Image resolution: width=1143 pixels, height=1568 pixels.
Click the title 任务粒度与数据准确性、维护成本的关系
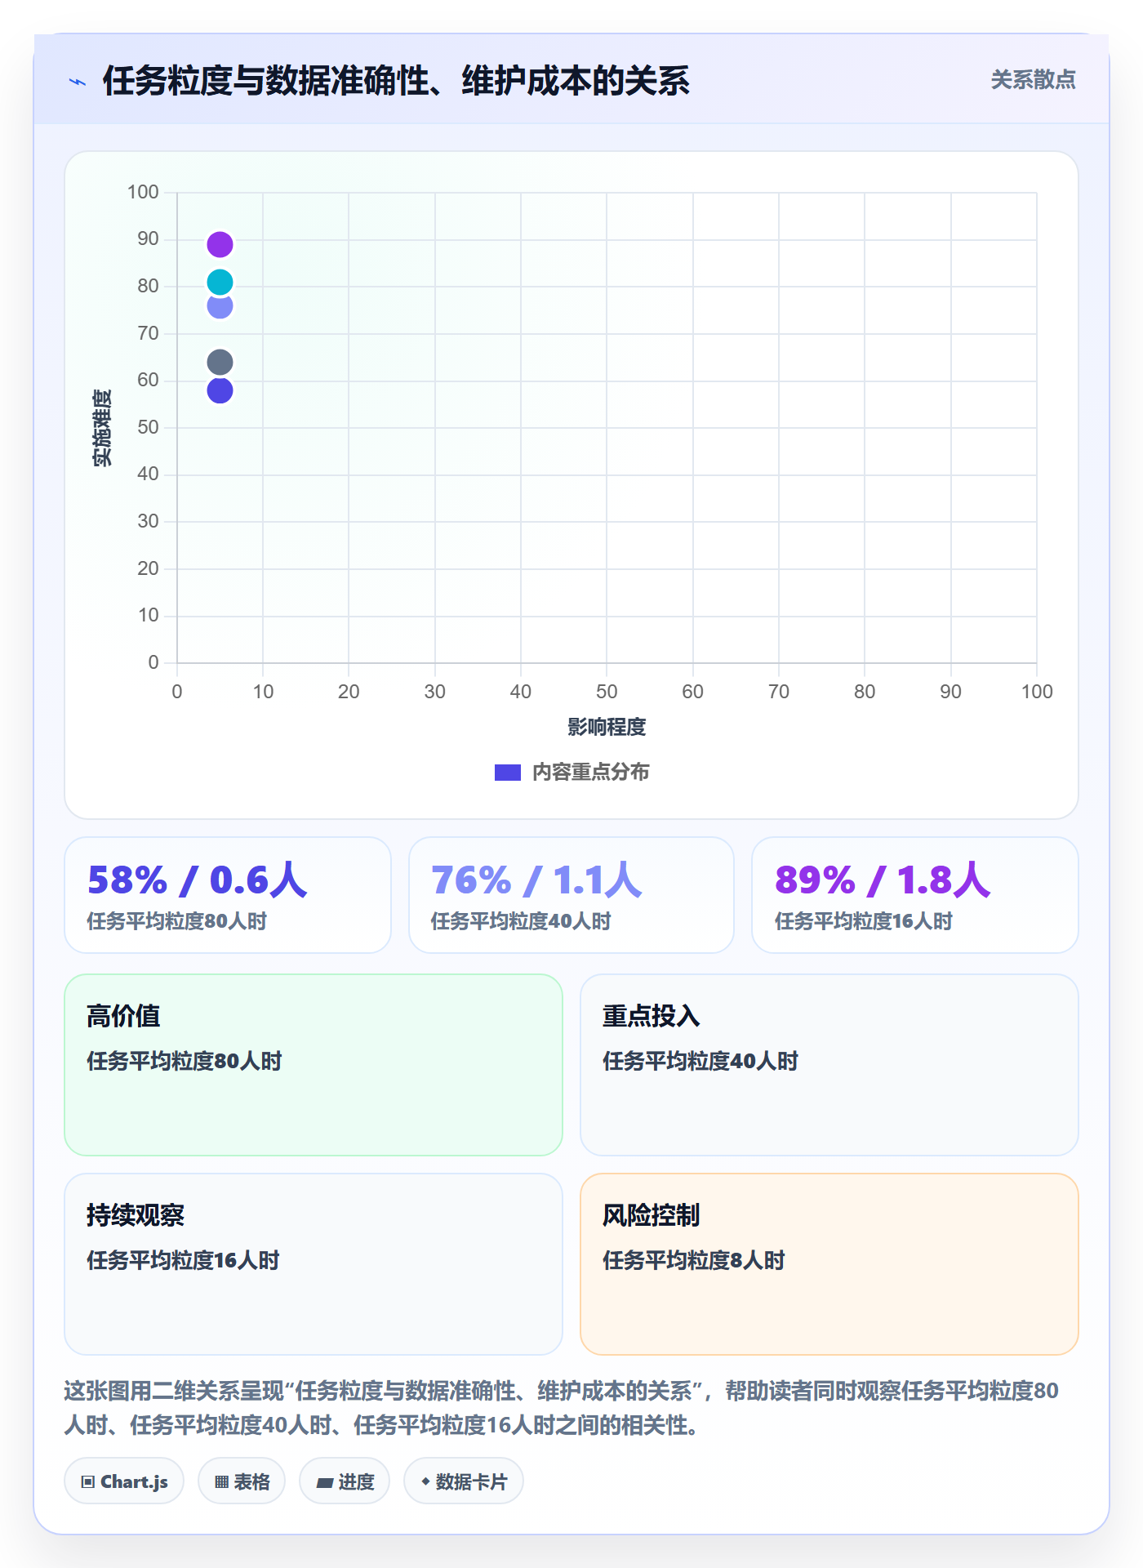coord(396,81)
